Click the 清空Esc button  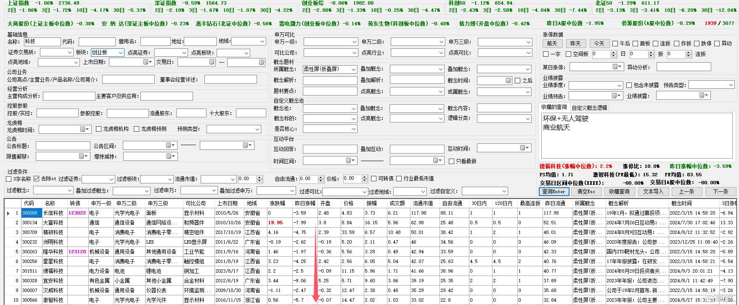pyautogui.click(x=586, y=191)
